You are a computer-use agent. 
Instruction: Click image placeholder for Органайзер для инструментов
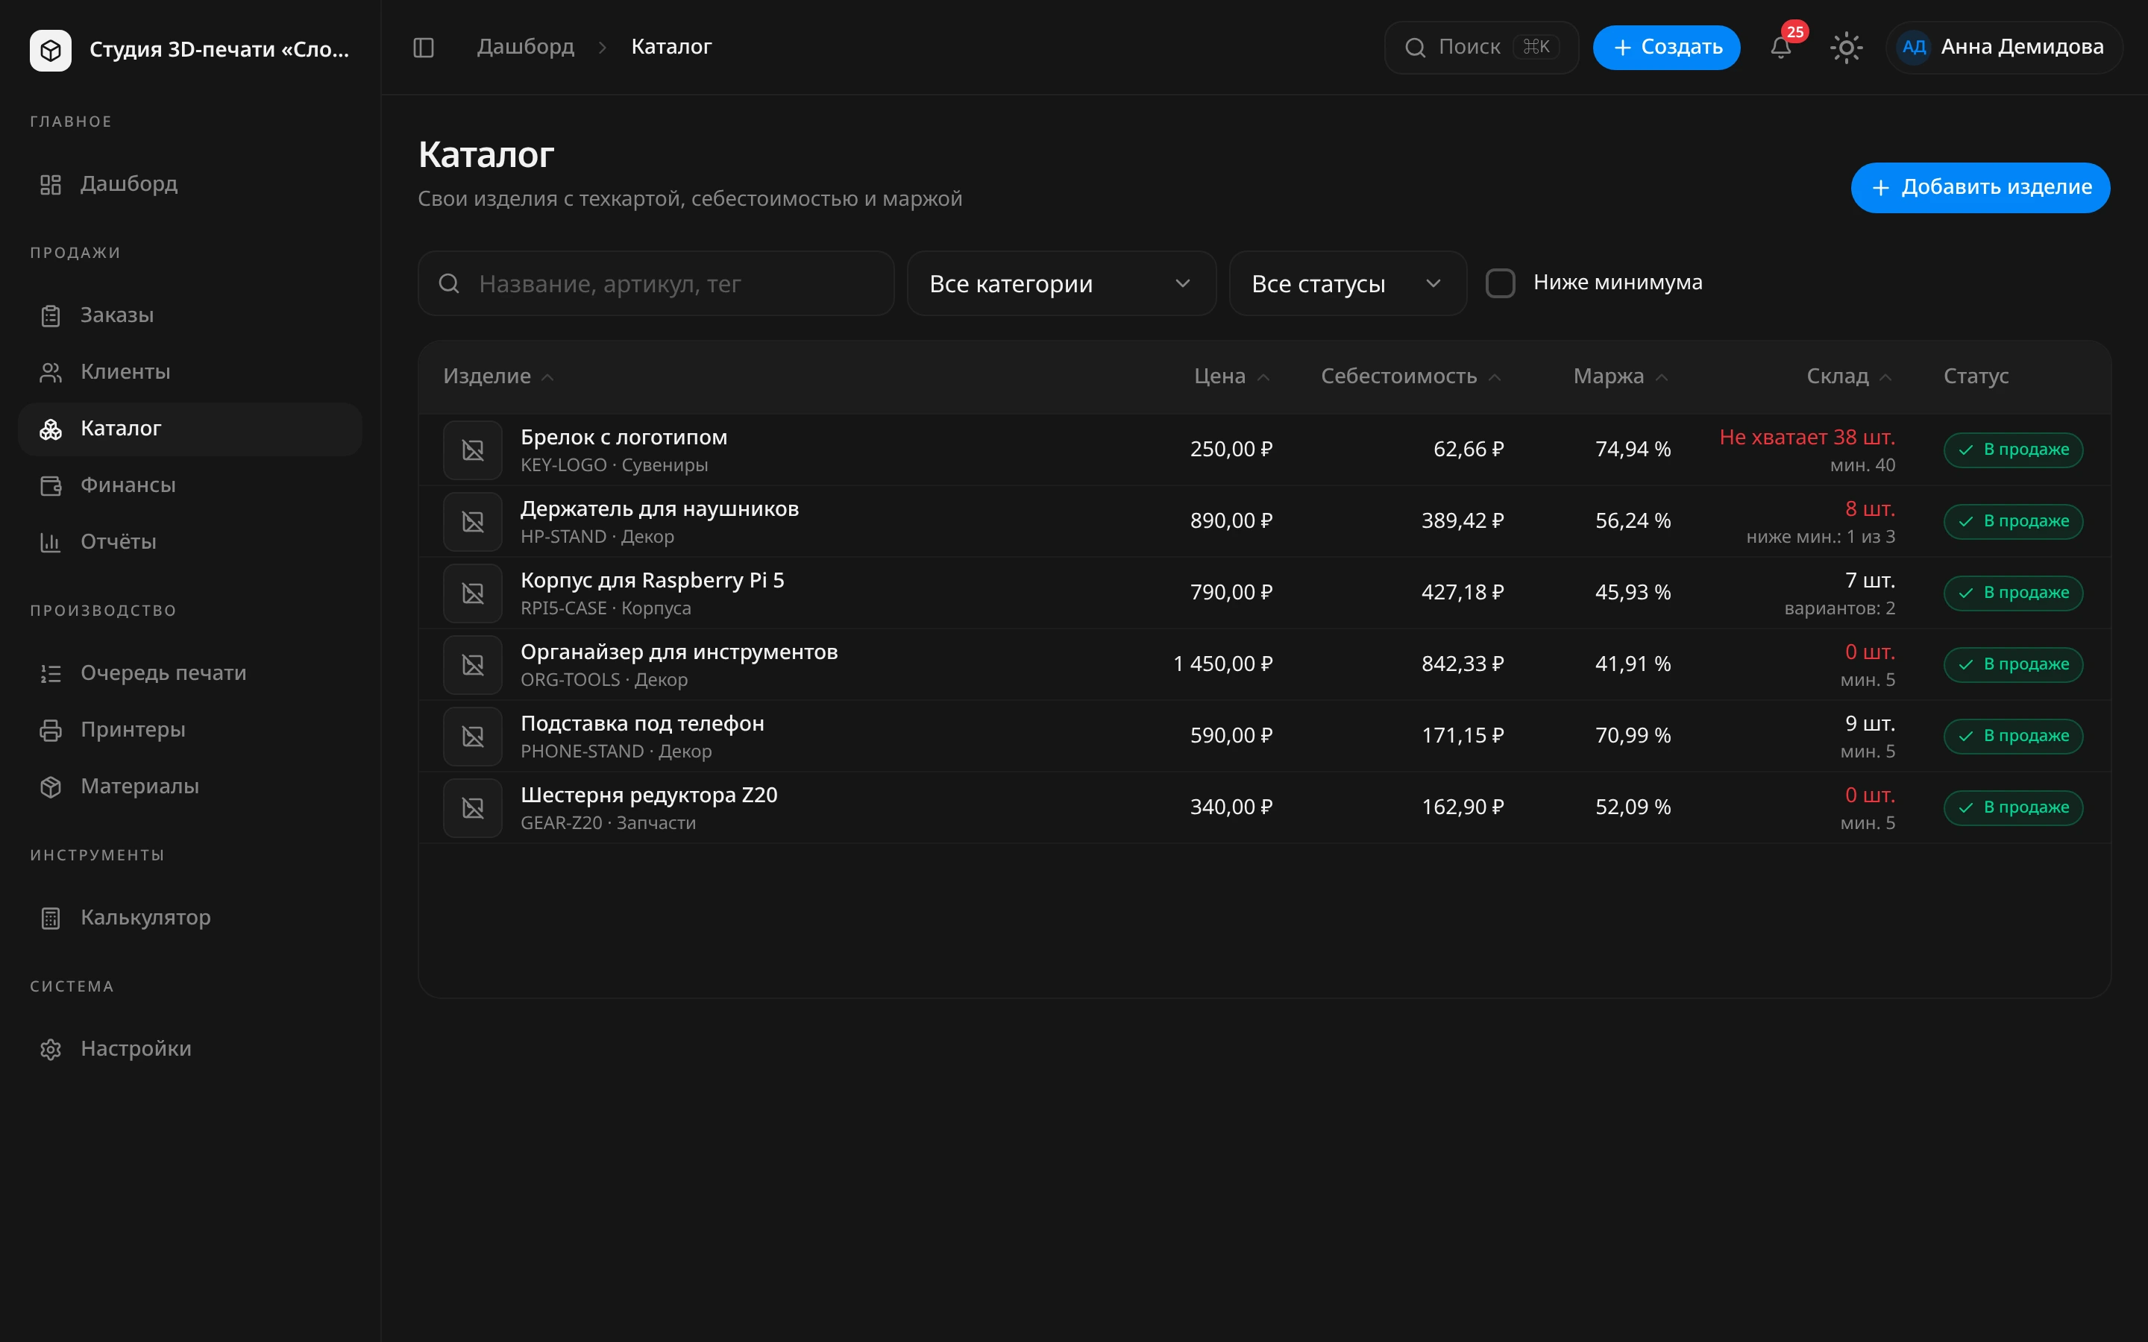coord(473,665)
